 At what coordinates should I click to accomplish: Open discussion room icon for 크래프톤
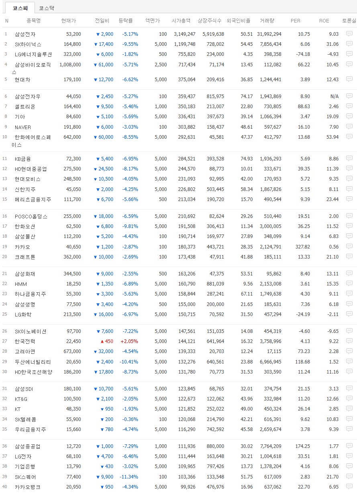tap(349, 257)
